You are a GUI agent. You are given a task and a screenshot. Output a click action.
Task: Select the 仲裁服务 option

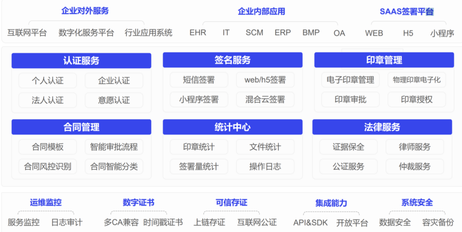point(415,167)
